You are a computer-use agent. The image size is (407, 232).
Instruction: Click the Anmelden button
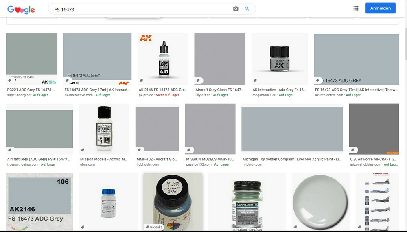coord(380,8)
